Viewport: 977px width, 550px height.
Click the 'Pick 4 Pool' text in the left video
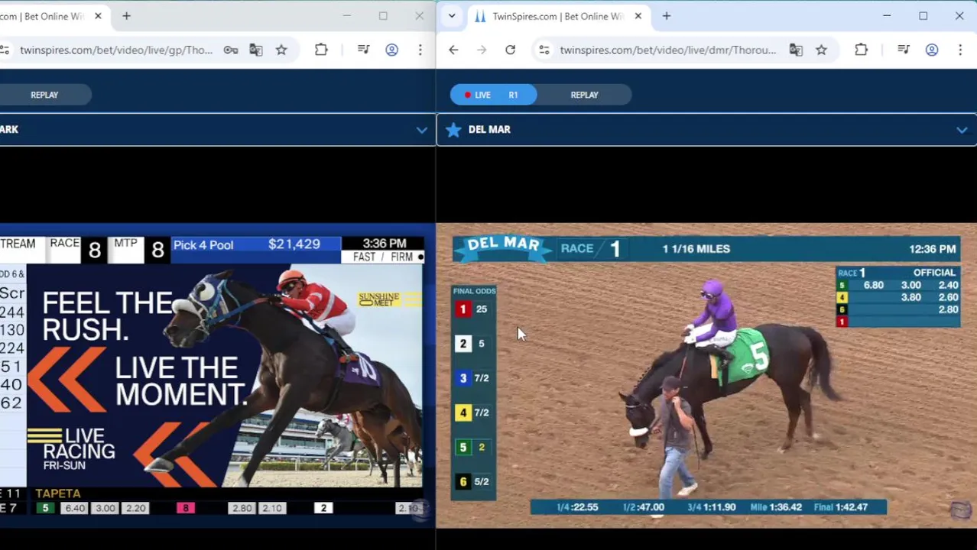[x=203, y=244]
